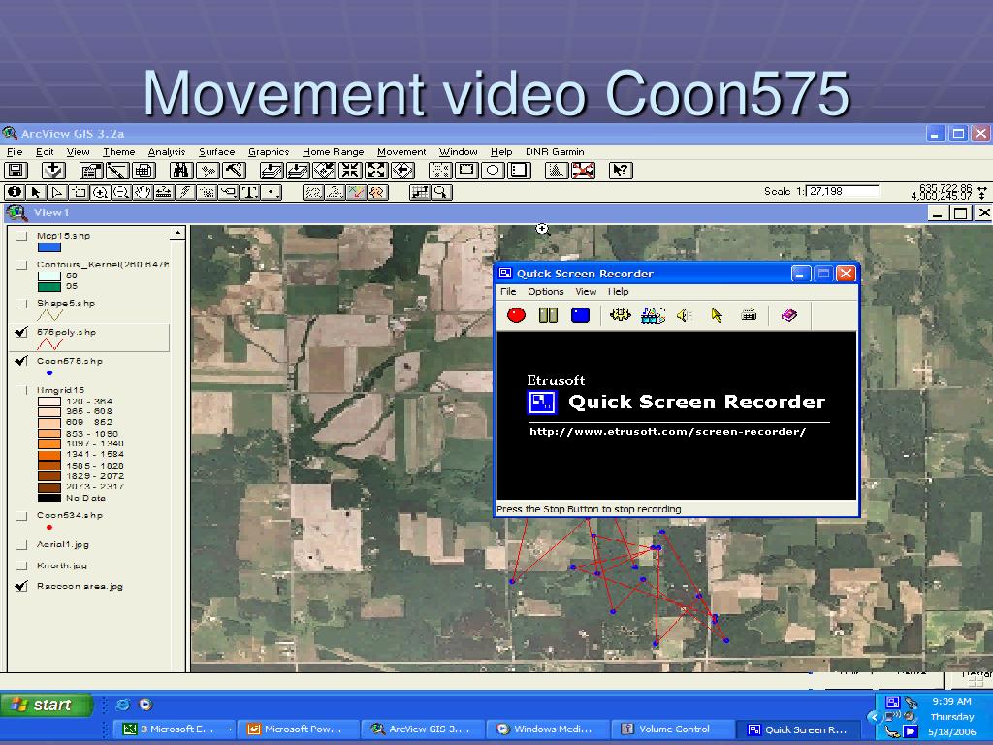Click the Query Builder hammer icon
The height and width of the screenshot is (745, 993).
tap(234, 171)
